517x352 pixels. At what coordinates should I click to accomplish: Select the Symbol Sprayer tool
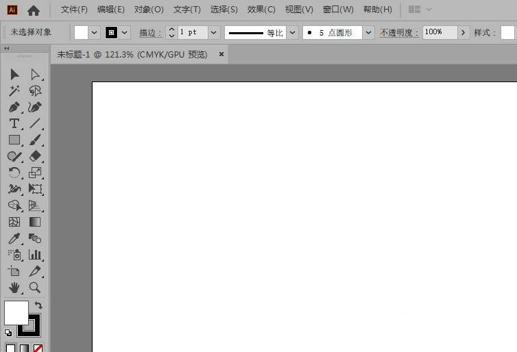[14, 255]
